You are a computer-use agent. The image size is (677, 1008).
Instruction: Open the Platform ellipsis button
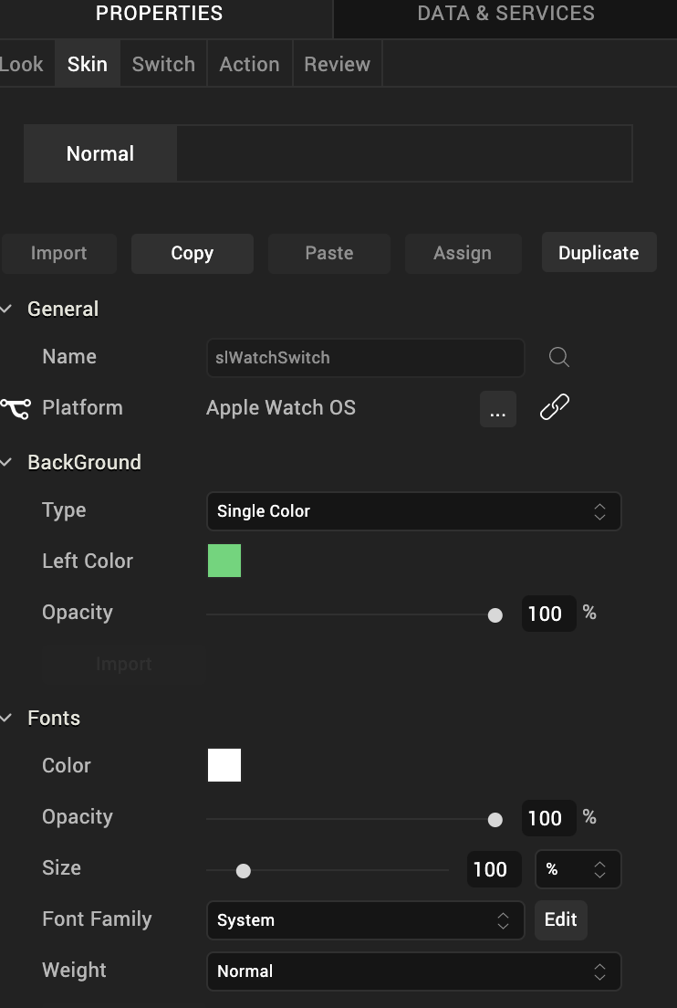click(497, 409)
